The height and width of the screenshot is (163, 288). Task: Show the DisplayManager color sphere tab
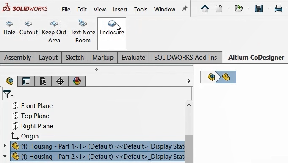77,81
